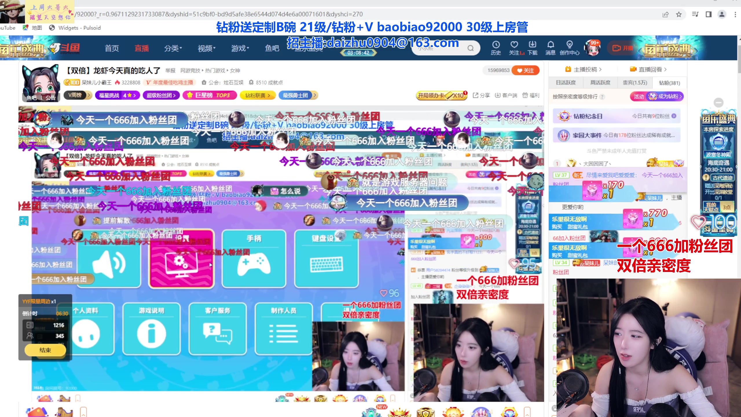741x417 pixels.
Task: Open the 关注 heart icon in navbar
Action: [514, 48]
